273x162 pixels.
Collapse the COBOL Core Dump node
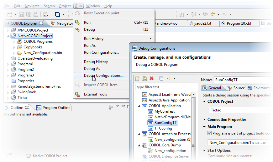point(139,145)
